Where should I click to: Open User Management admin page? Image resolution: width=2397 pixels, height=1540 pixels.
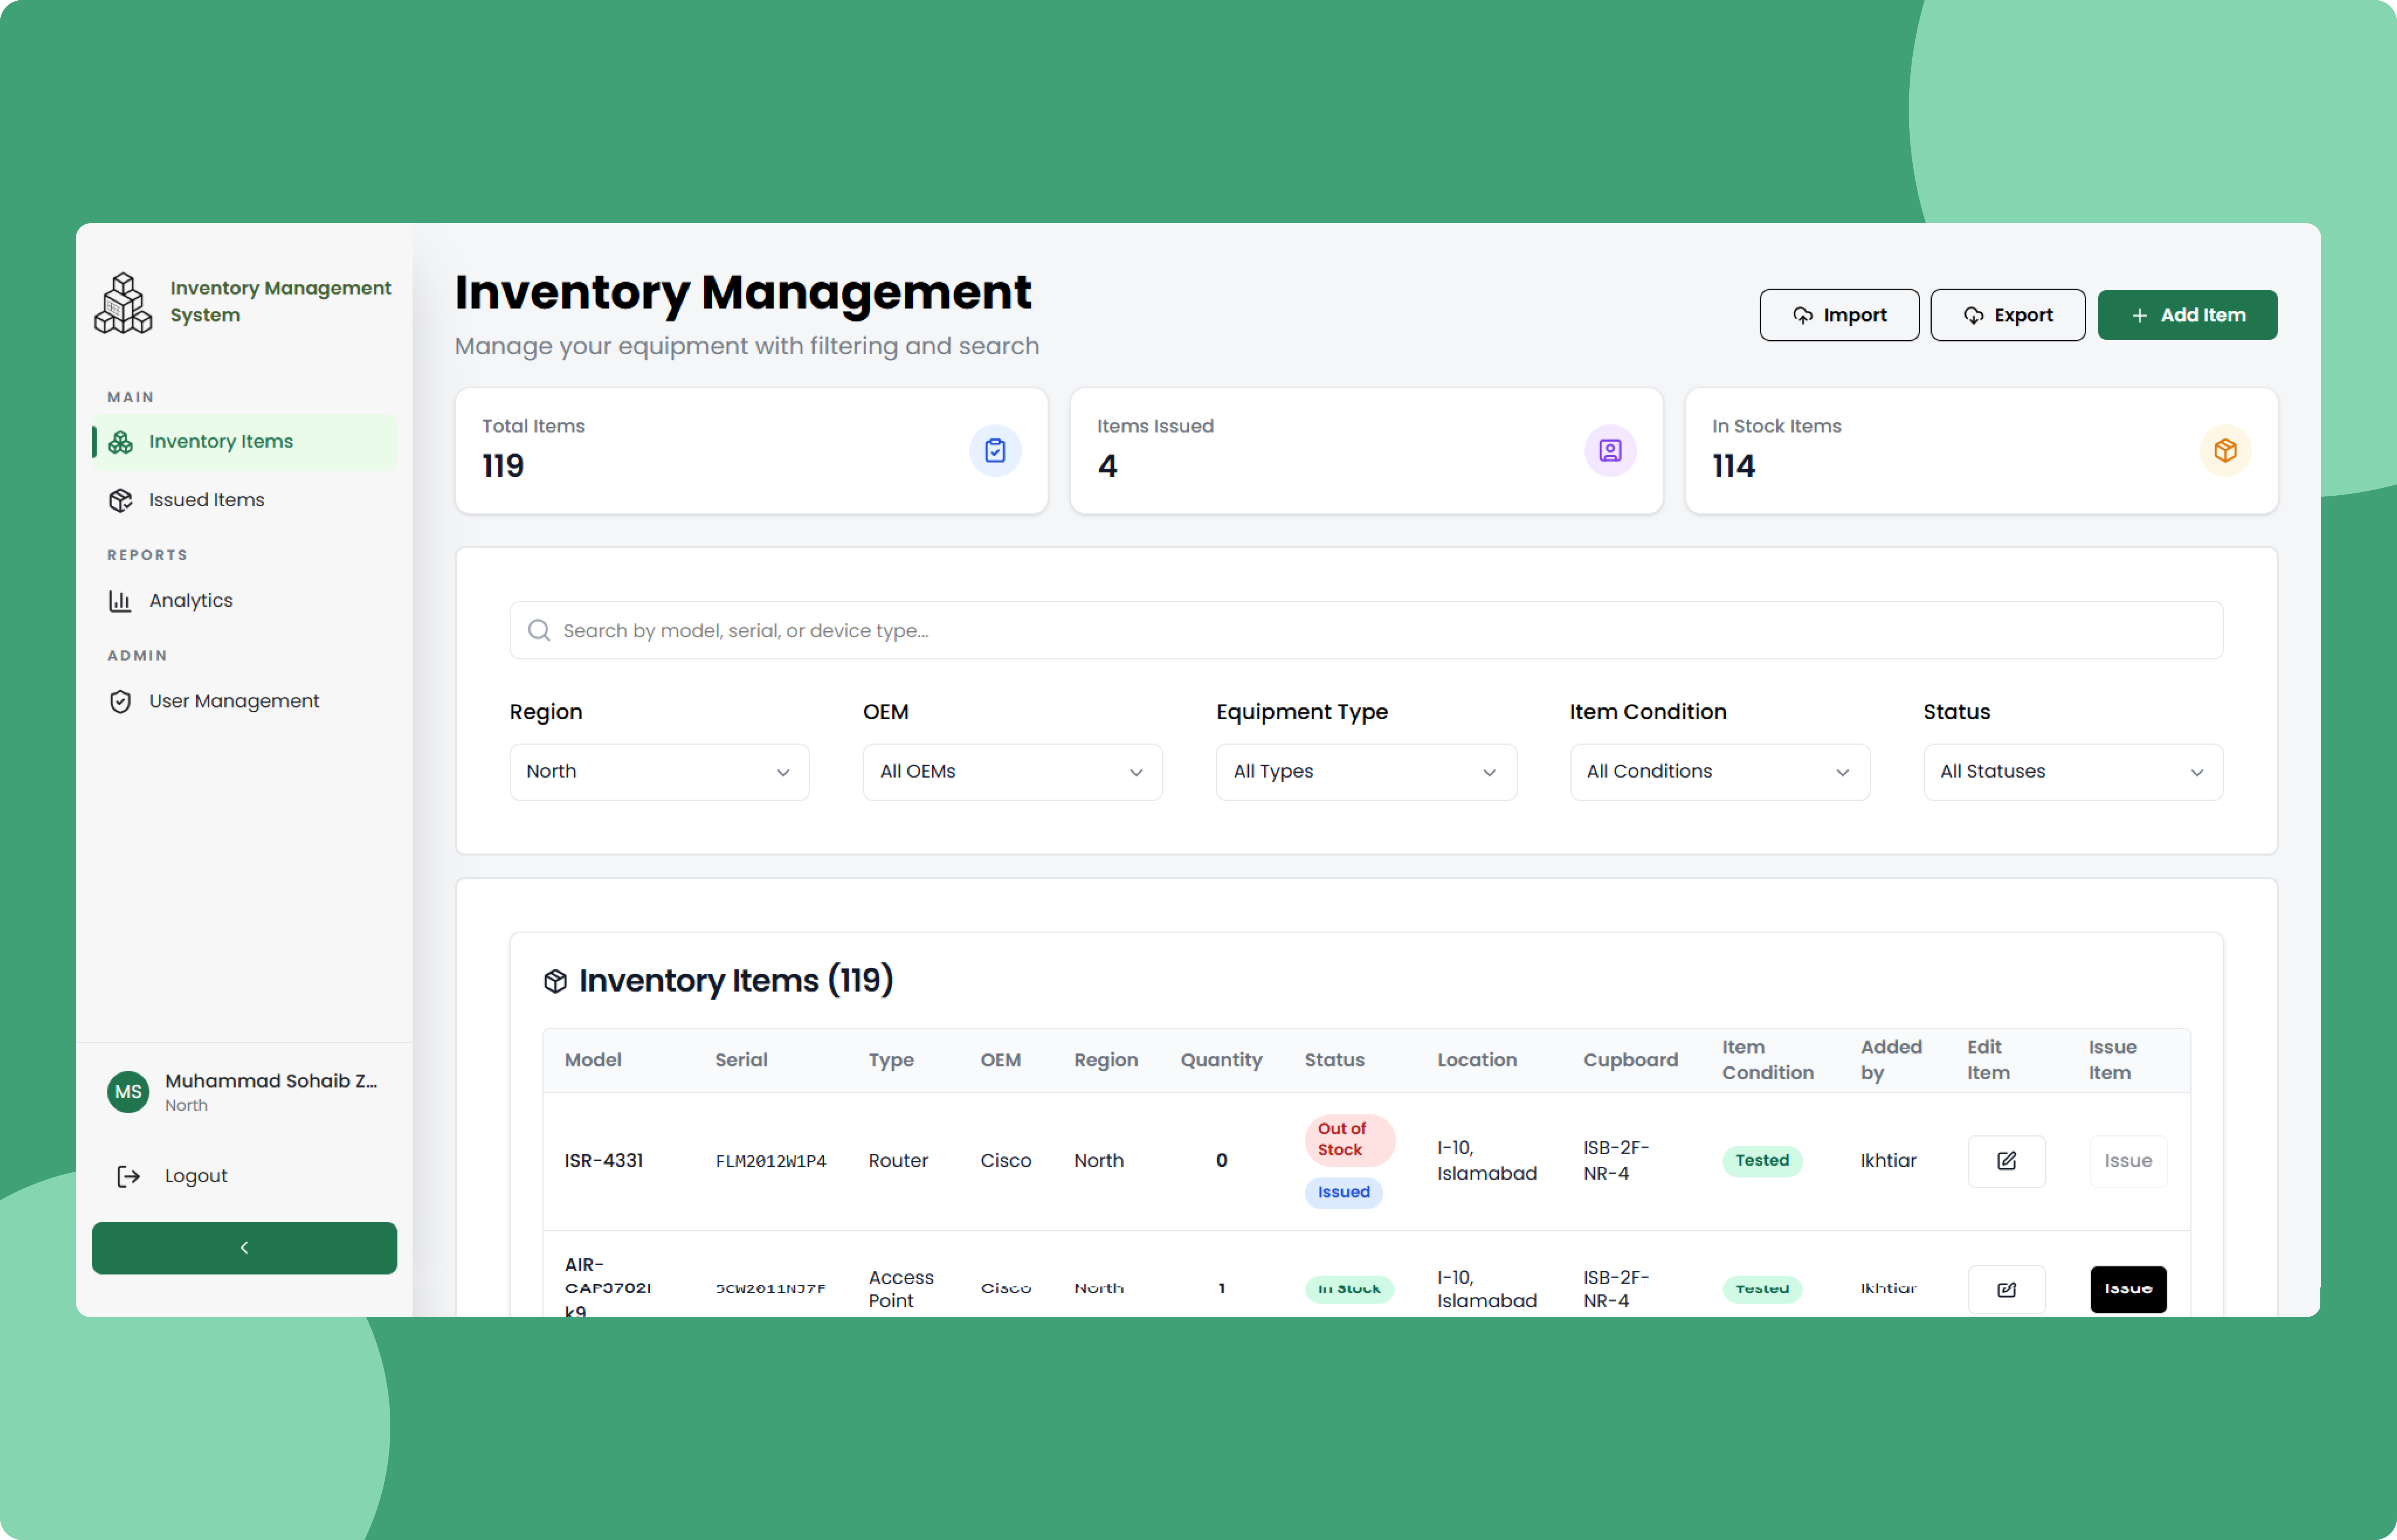244,702
